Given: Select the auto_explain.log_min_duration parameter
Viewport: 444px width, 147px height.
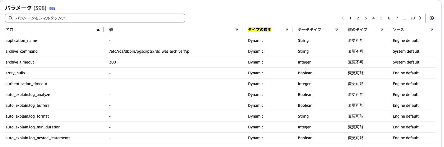Looking at the screenshot, I should (33, 127).
